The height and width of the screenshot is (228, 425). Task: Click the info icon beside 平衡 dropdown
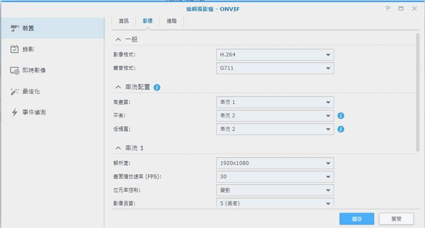coord(341,116)
